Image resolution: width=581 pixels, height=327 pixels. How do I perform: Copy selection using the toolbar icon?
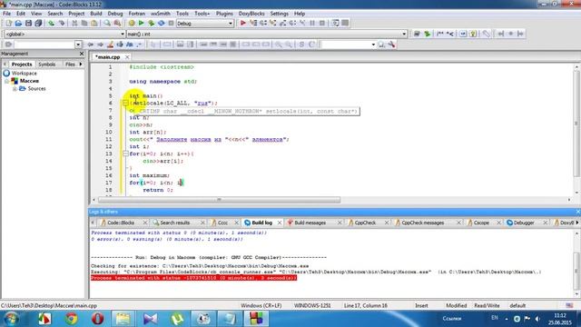pos(84,24)
